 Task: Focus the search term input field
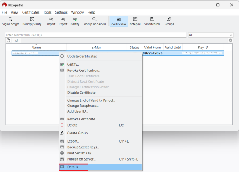96,35
